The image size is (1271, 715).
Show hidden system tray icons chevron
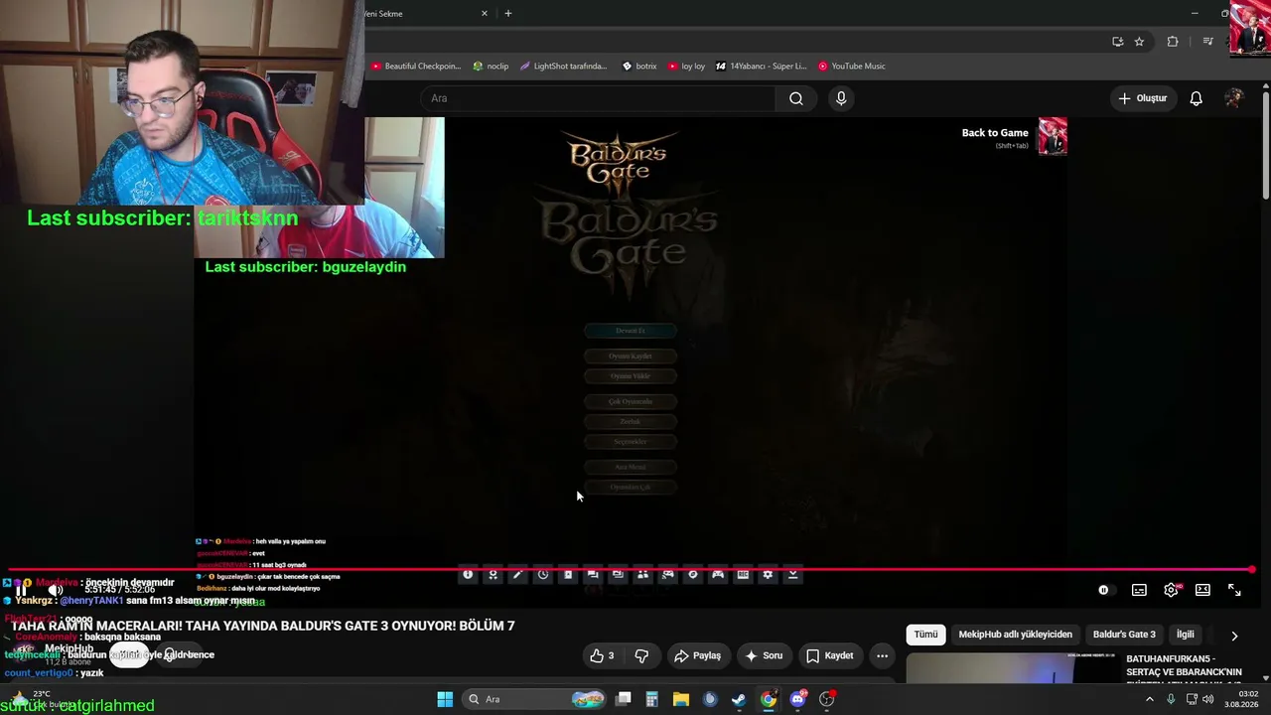[1150, 699]
